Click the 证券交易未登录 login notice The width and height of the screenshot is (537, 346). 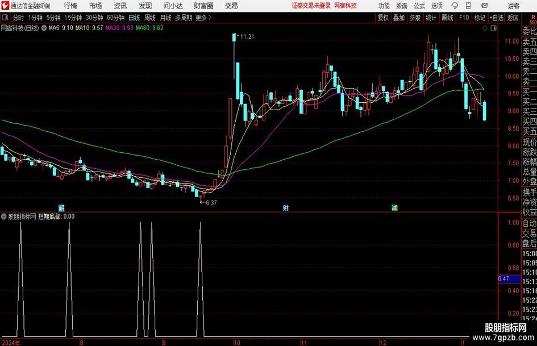[311, 6]
